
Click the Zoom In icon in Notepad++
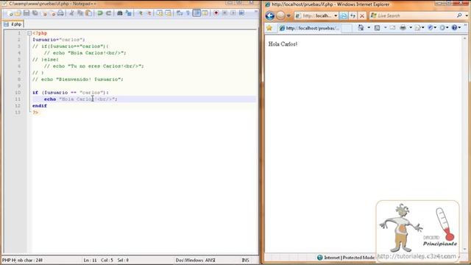pos(140,13)
